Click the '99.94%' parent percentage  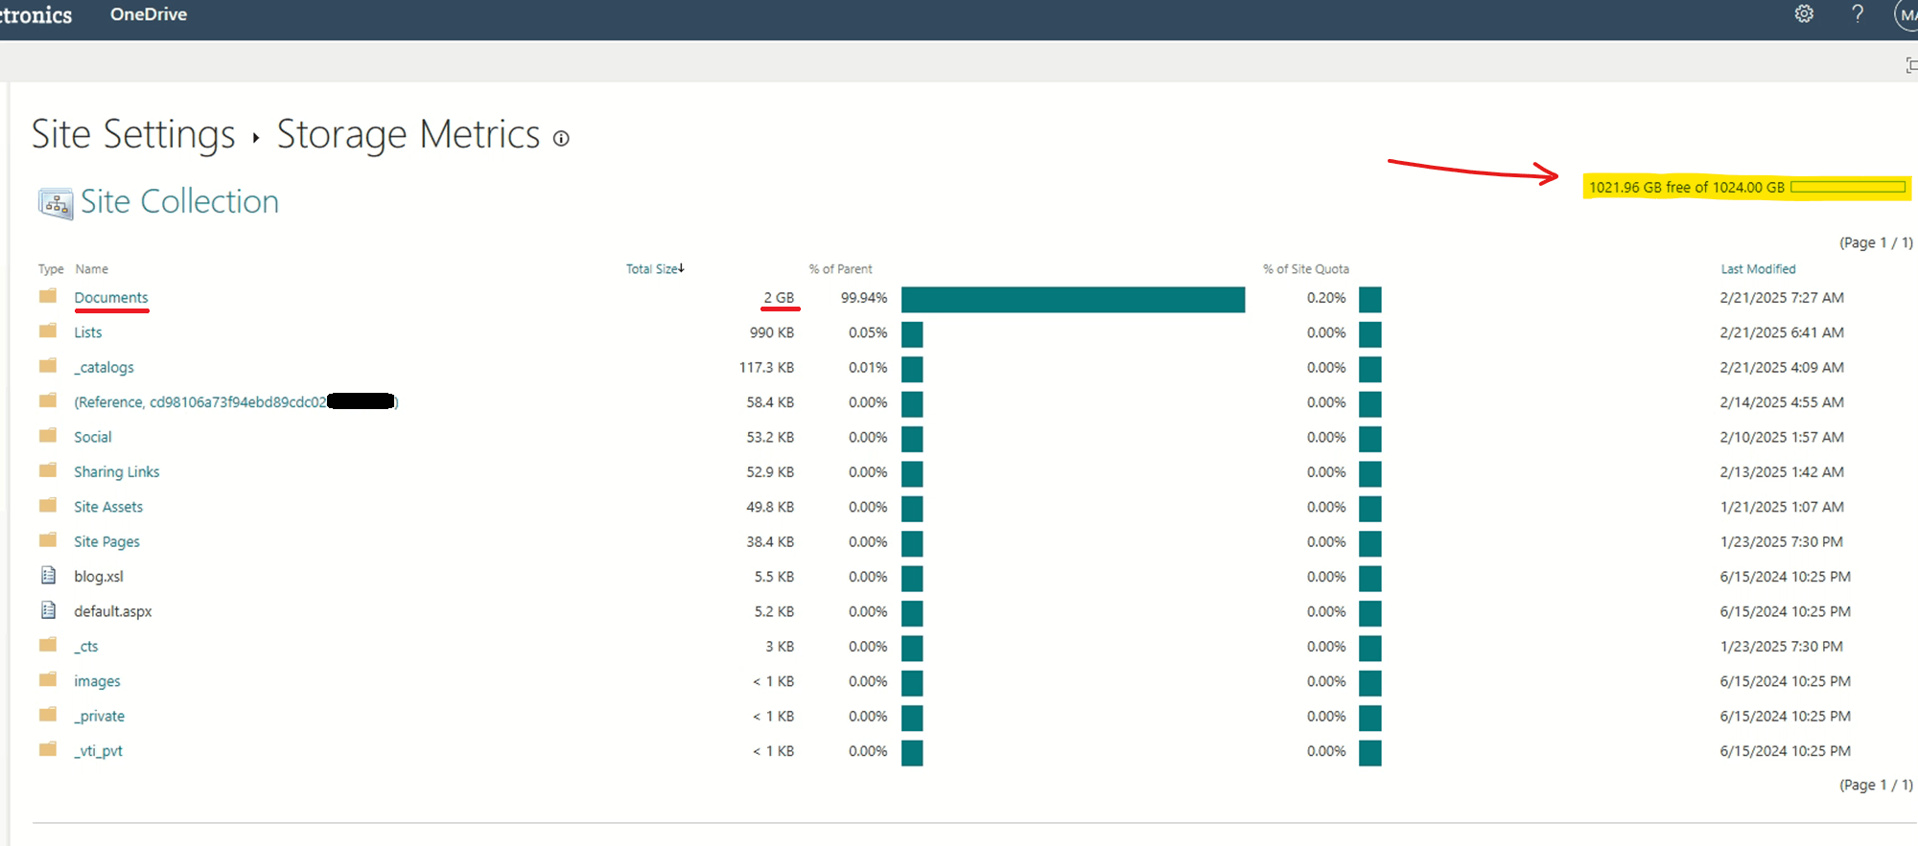(864, 298)
